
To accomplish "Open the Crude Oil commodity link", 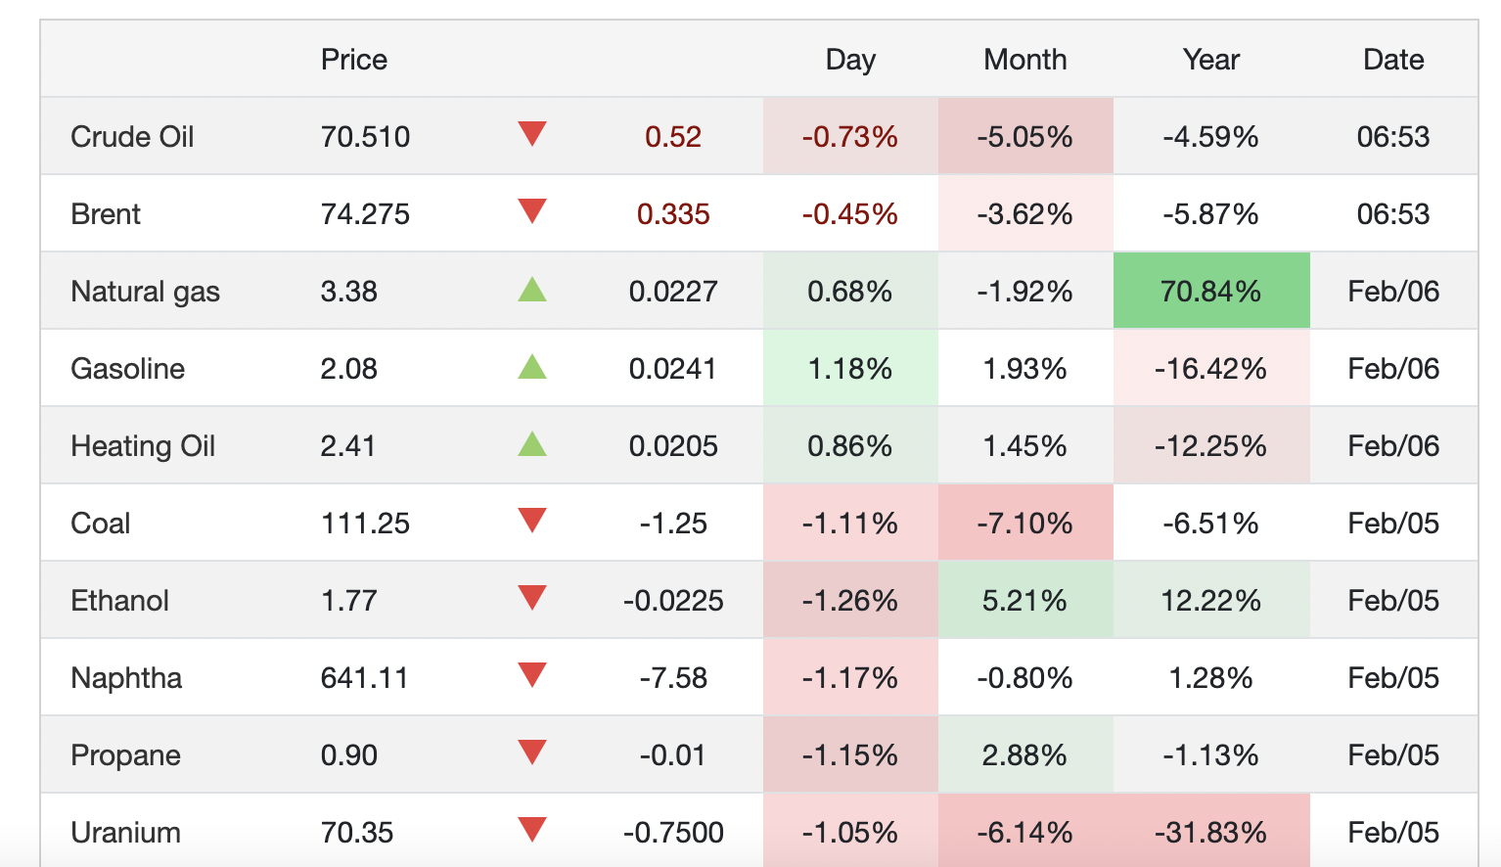I will (132, 136).
